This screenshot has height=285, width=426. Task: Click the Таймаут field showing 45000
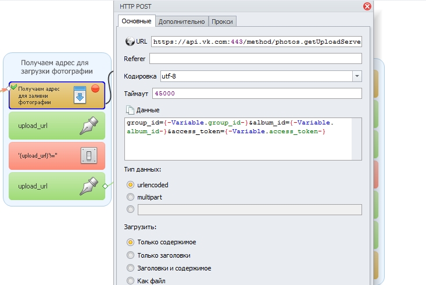256,94
